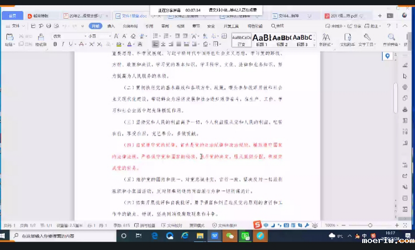This screenshot has height=250, width=415.
Task: Increase font size with larger A icon
Action: tap(116, 36)
